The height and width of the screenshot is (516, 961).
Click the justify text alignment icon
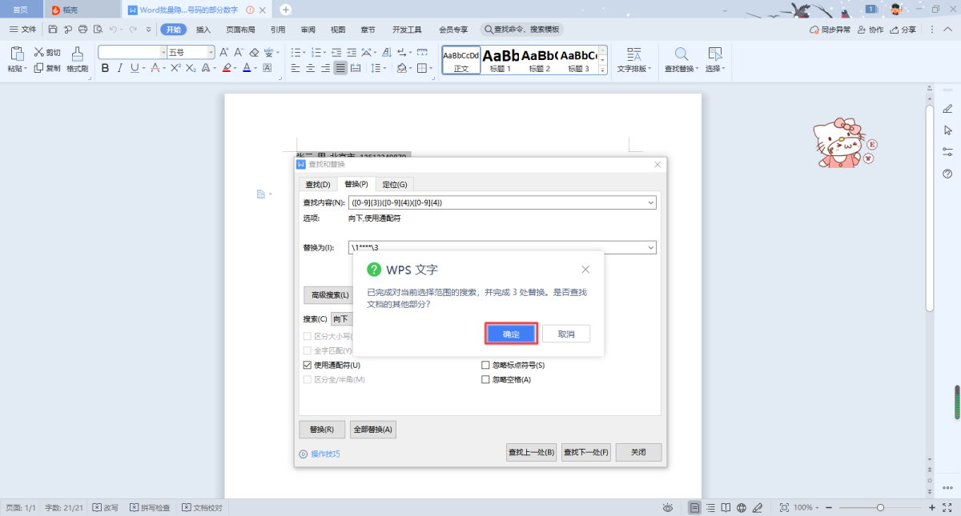pyautogui.click(x=341, y=69)
